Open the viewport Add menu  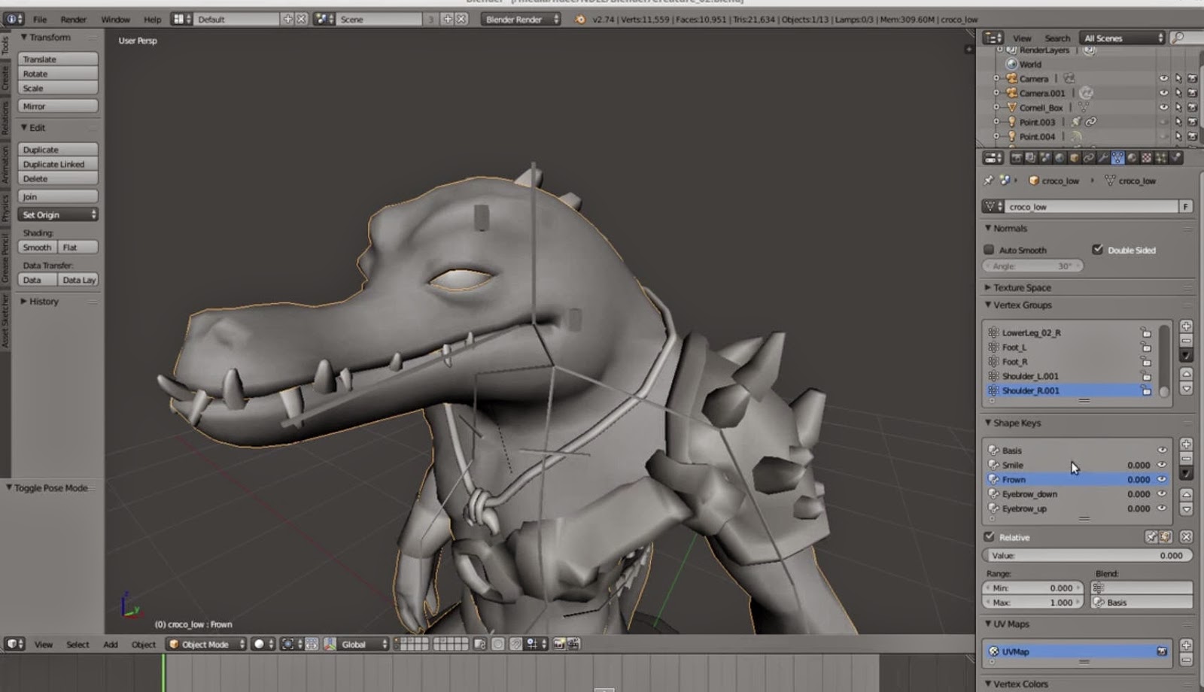(x=111, y=645)
